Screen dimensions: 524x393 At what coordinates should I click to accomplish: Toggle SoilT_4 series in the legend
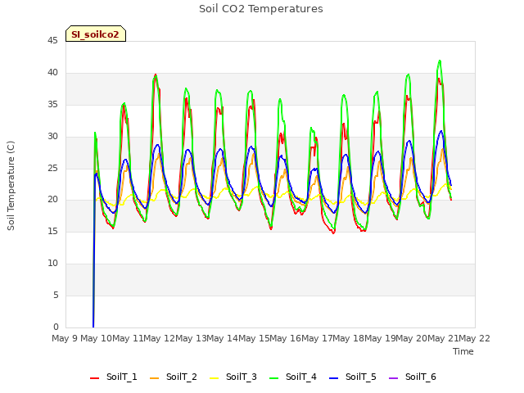pos(293,377)
